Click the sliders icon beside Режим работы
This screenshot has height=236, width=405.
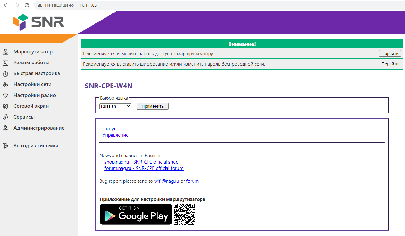(x=5, y=63)
